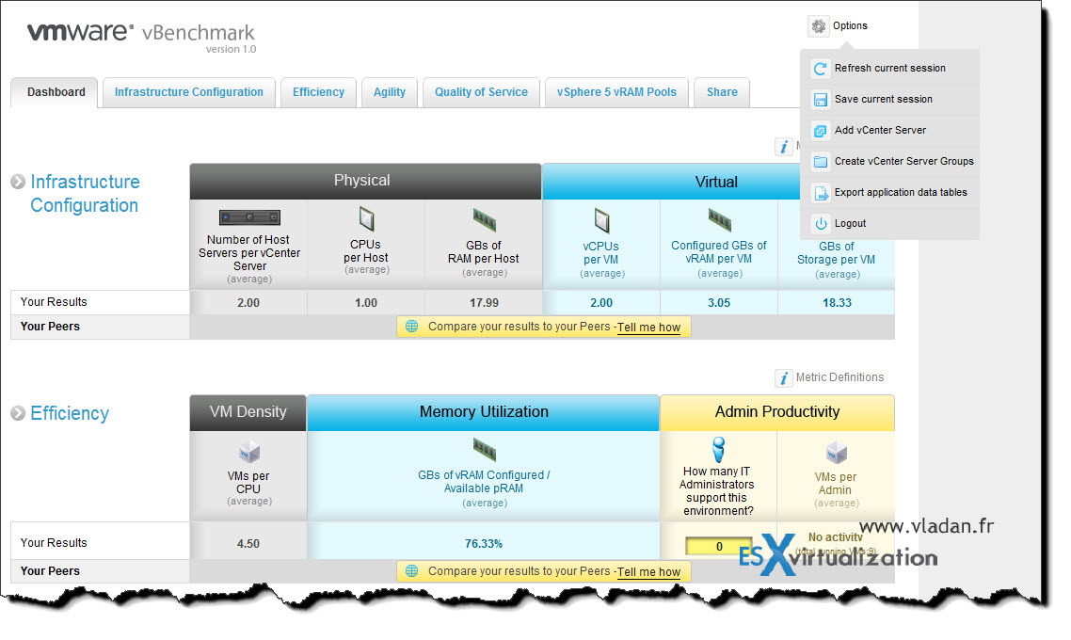Click the Physical column group header

pyautogui.click(x=365, y=181)
